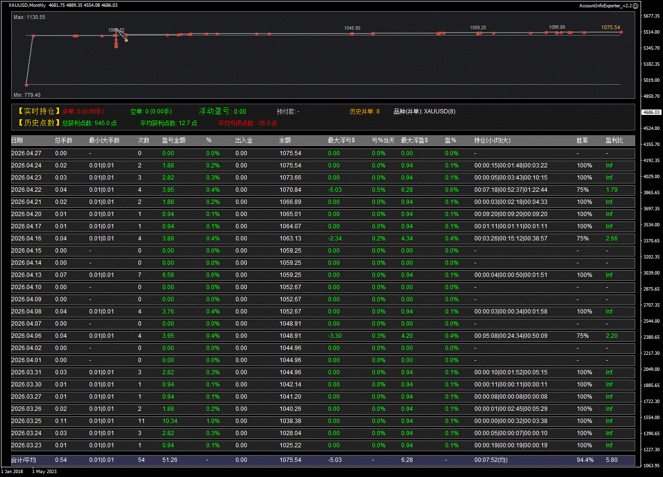Click the 日期 column header
The width and height of the screenshot is (663, 477).
(x=17, y=141)
